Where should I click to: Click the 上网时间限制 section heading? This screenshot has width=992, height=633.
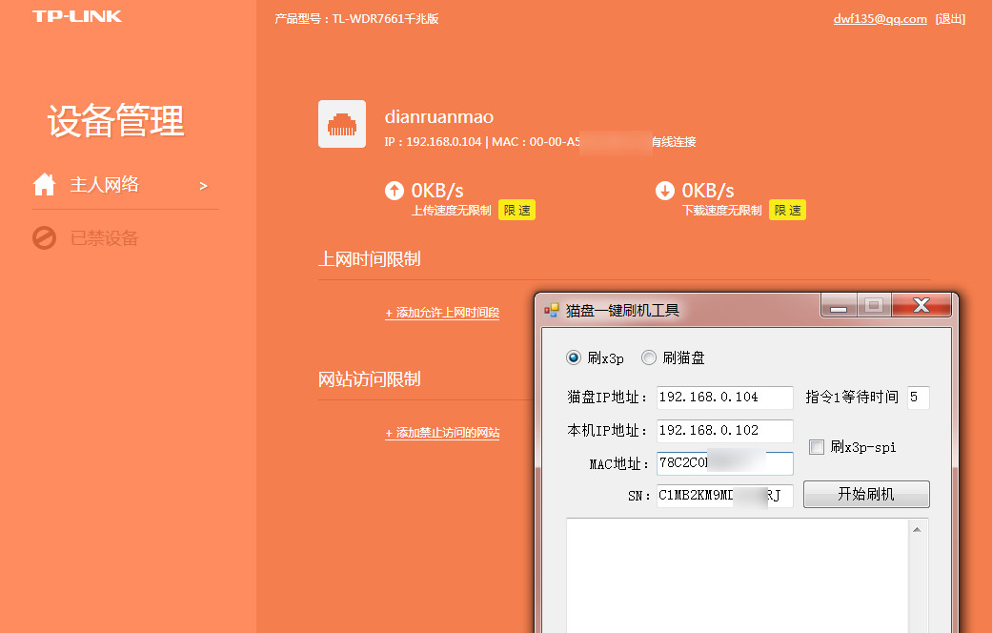pyautogui.click(x=370, y=259)
